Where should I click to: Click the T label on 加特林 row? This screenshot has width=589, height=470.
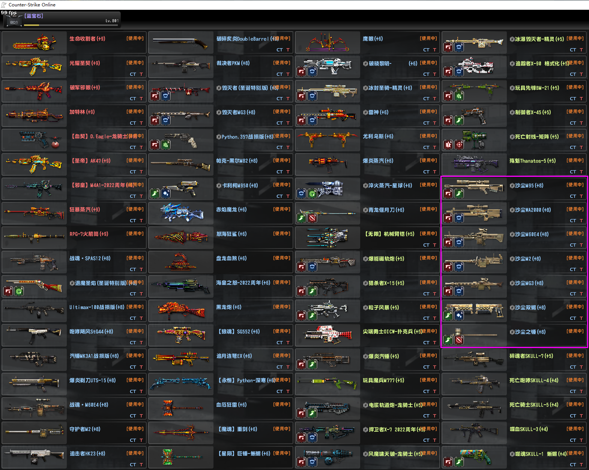tap(141, 123)
